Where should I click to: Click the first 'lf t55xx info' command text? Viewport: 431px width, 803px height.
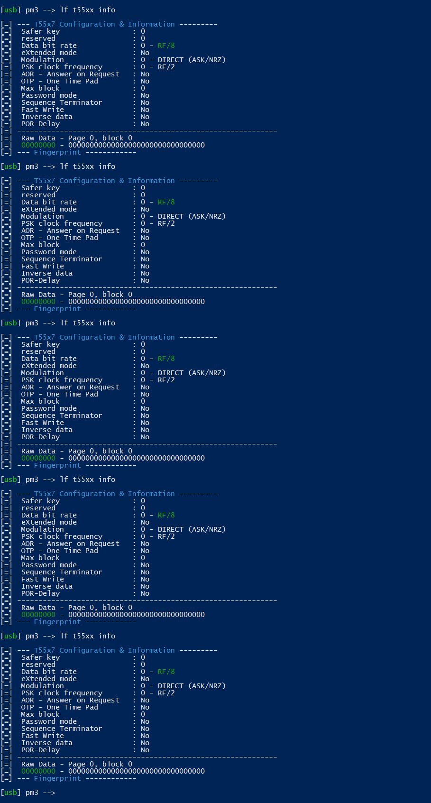pyautogui.click(x=87, y=10)
